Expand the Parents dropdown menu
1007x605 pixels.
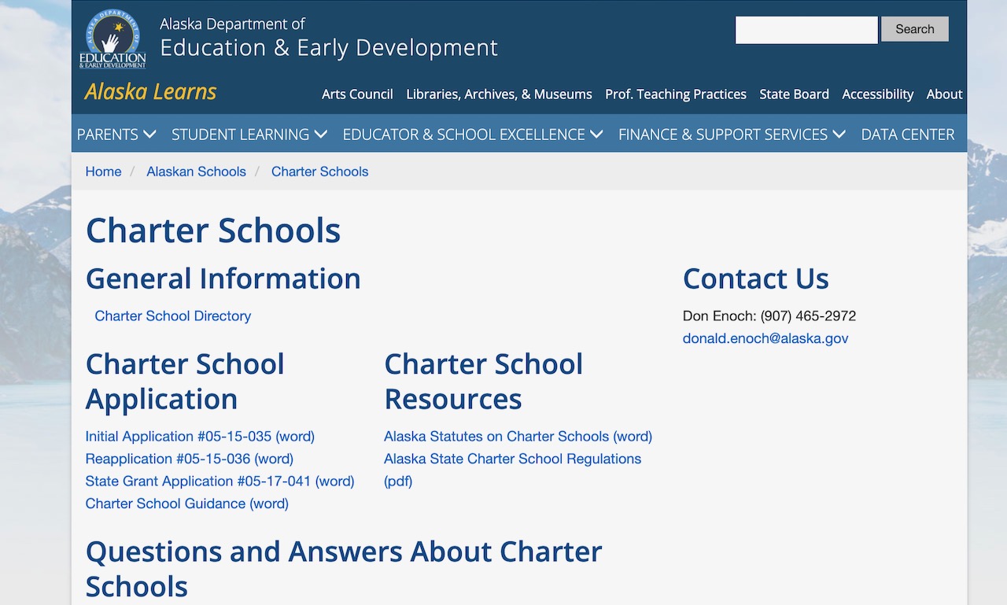point(116,135)
